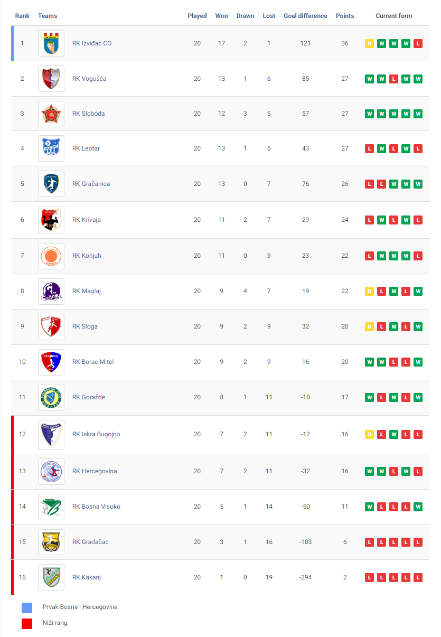Click the purple RK Maglaj logo
The height and width of the screenshot is (637, 441).
tap(51, 291)
